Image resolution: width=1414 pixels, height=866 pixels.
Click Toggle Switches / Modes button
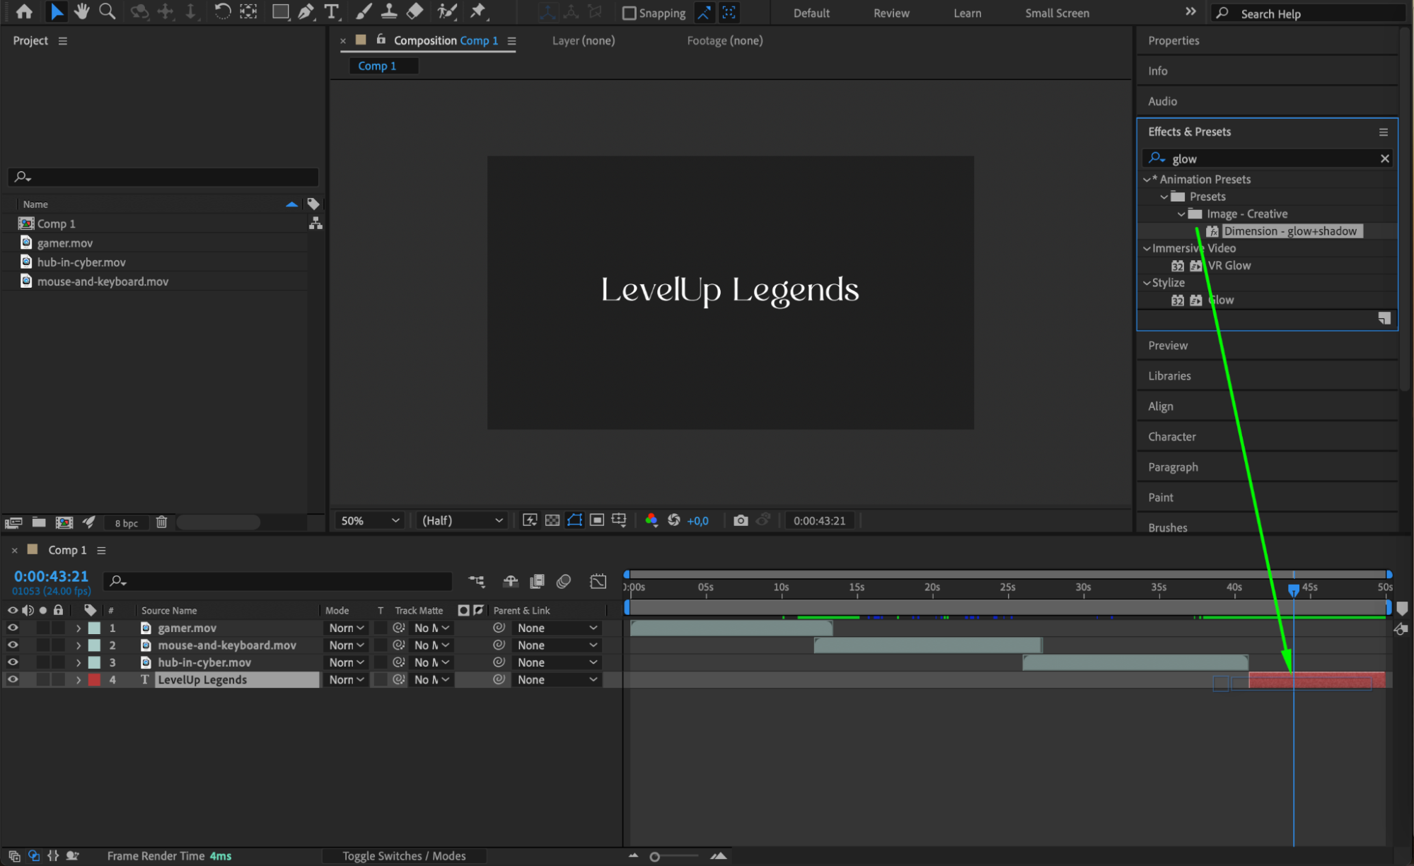[404, 855]
